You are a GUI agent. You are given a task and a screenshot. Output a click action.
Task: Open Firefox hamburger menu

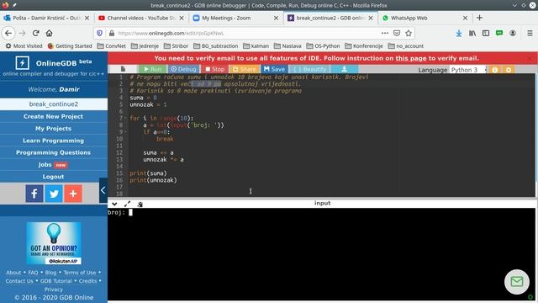(x=530, y=33)
